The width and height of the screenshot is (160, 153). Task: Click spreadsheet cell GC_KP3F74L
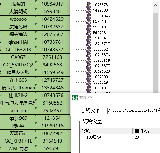(18, 141)
